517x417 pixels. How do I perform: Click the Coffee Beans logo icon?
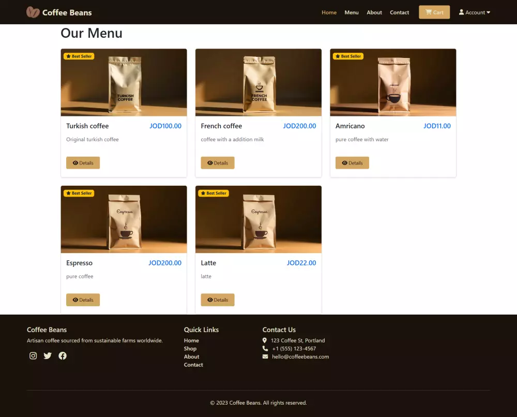(33, 12)
